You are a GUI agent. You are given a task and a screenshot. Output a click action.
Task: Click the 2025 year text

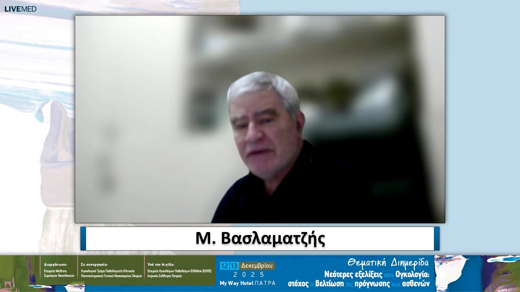point(249,275)
